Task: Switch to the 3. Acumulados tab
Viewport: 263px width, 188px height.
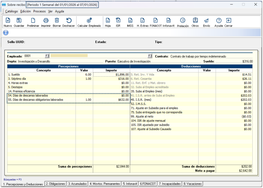Action: click(x=78, y=184)
